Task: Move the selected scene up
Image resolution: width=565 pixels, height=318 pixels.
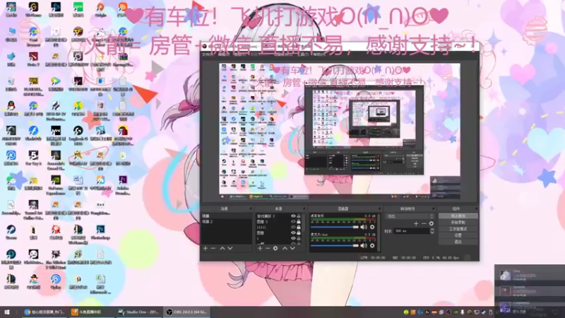Action: tap(222, 249)
